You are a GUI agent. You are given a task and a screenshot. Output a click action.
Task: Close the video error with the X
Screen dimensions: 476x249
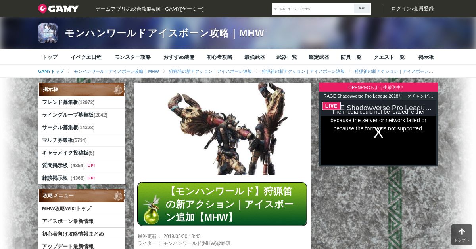pos(378,133)
